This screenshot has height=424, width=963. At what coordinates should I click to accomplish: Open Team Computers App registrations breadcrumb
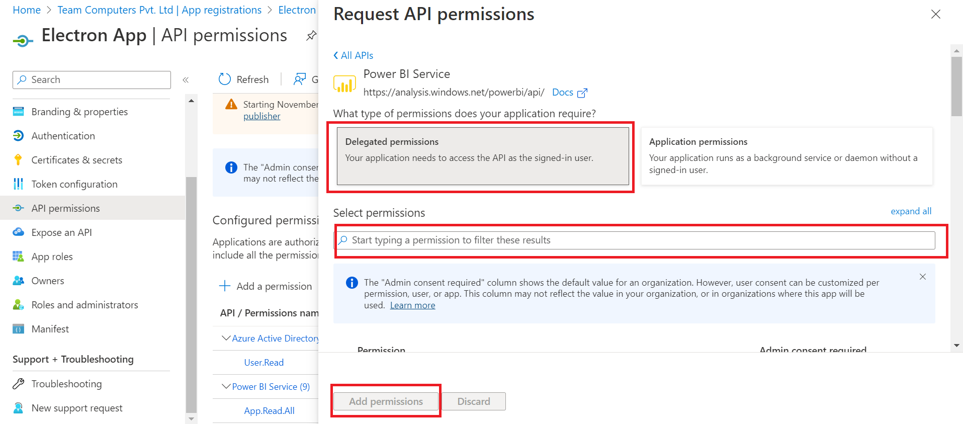(x=159, y=10)
